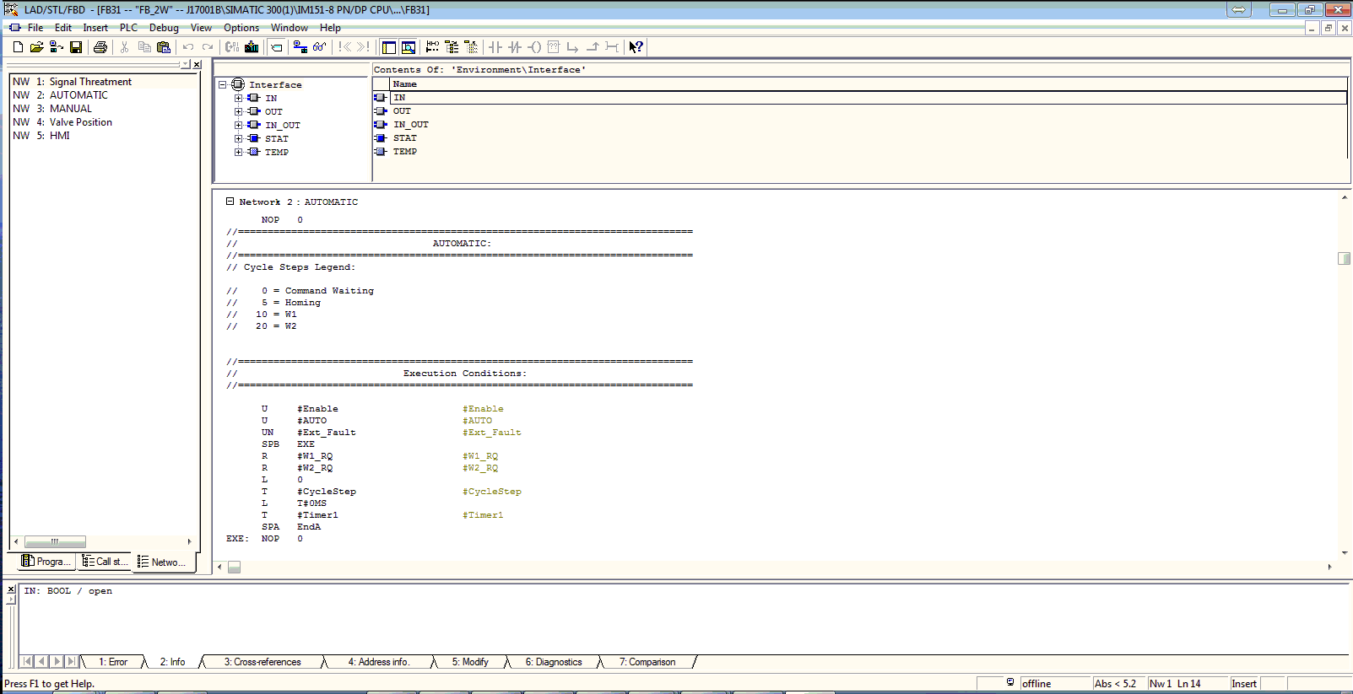Open the Call structure tab
This screenshot has width=1353, height=694.
tap(105, 562)
